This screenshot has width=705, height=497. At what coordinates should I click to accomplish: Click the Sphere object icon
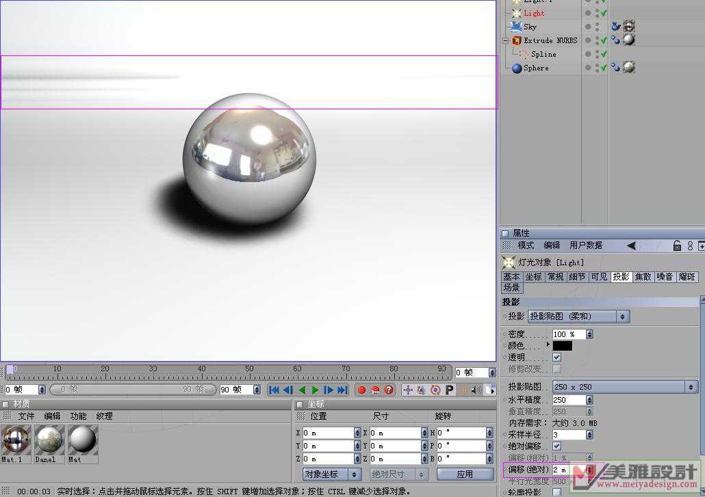(517, 68)
